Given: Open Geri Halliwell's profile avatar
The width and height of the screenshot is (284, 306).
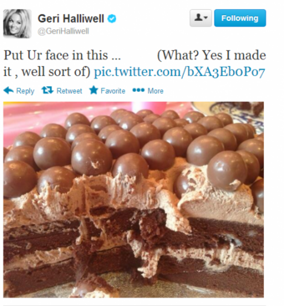Looking at the screenshot, I should (x=17, y=24).
